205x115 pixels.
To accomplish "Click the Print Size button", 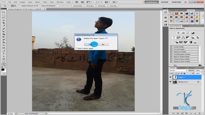I will [x=113, y=6].
